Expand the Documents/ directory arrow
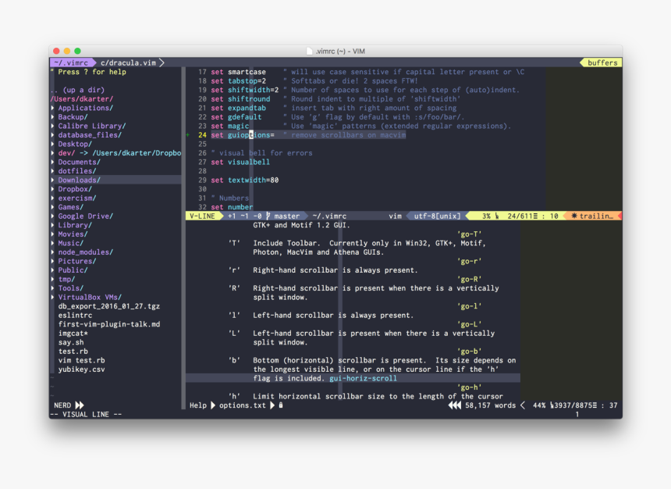671x489 pixels. 52,162
